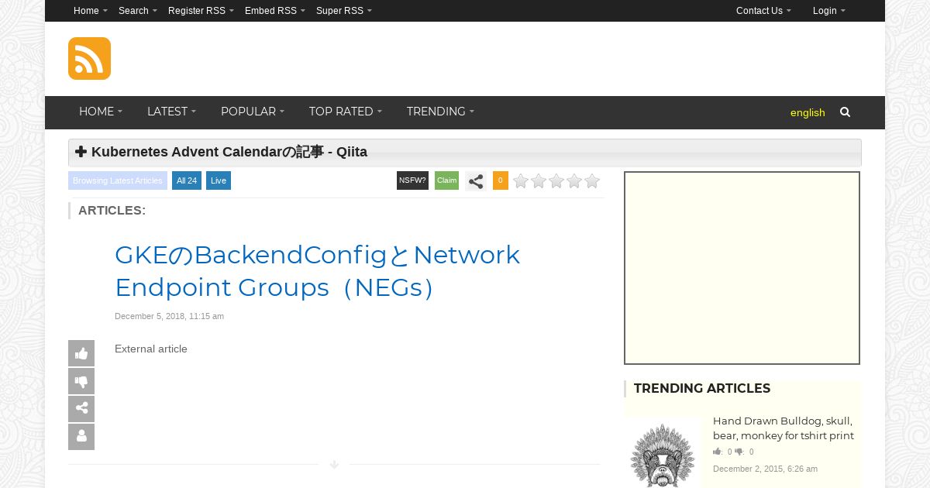Rate the feed one star
Image resolution: width=930 pixels, height=488 pixels.
point(521,181)
